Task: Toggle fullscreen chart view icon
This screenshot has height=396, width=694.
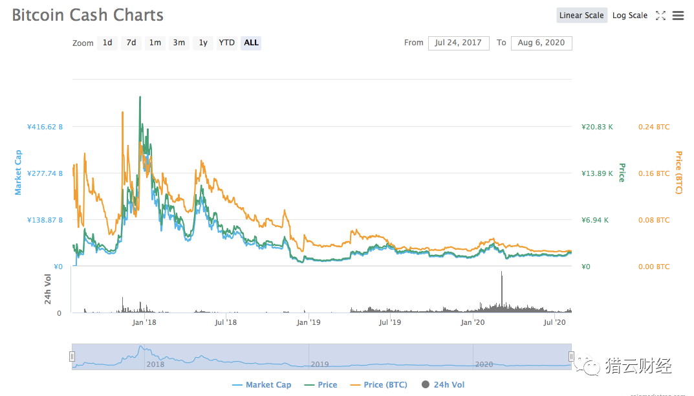Action: tap(660, 16)
